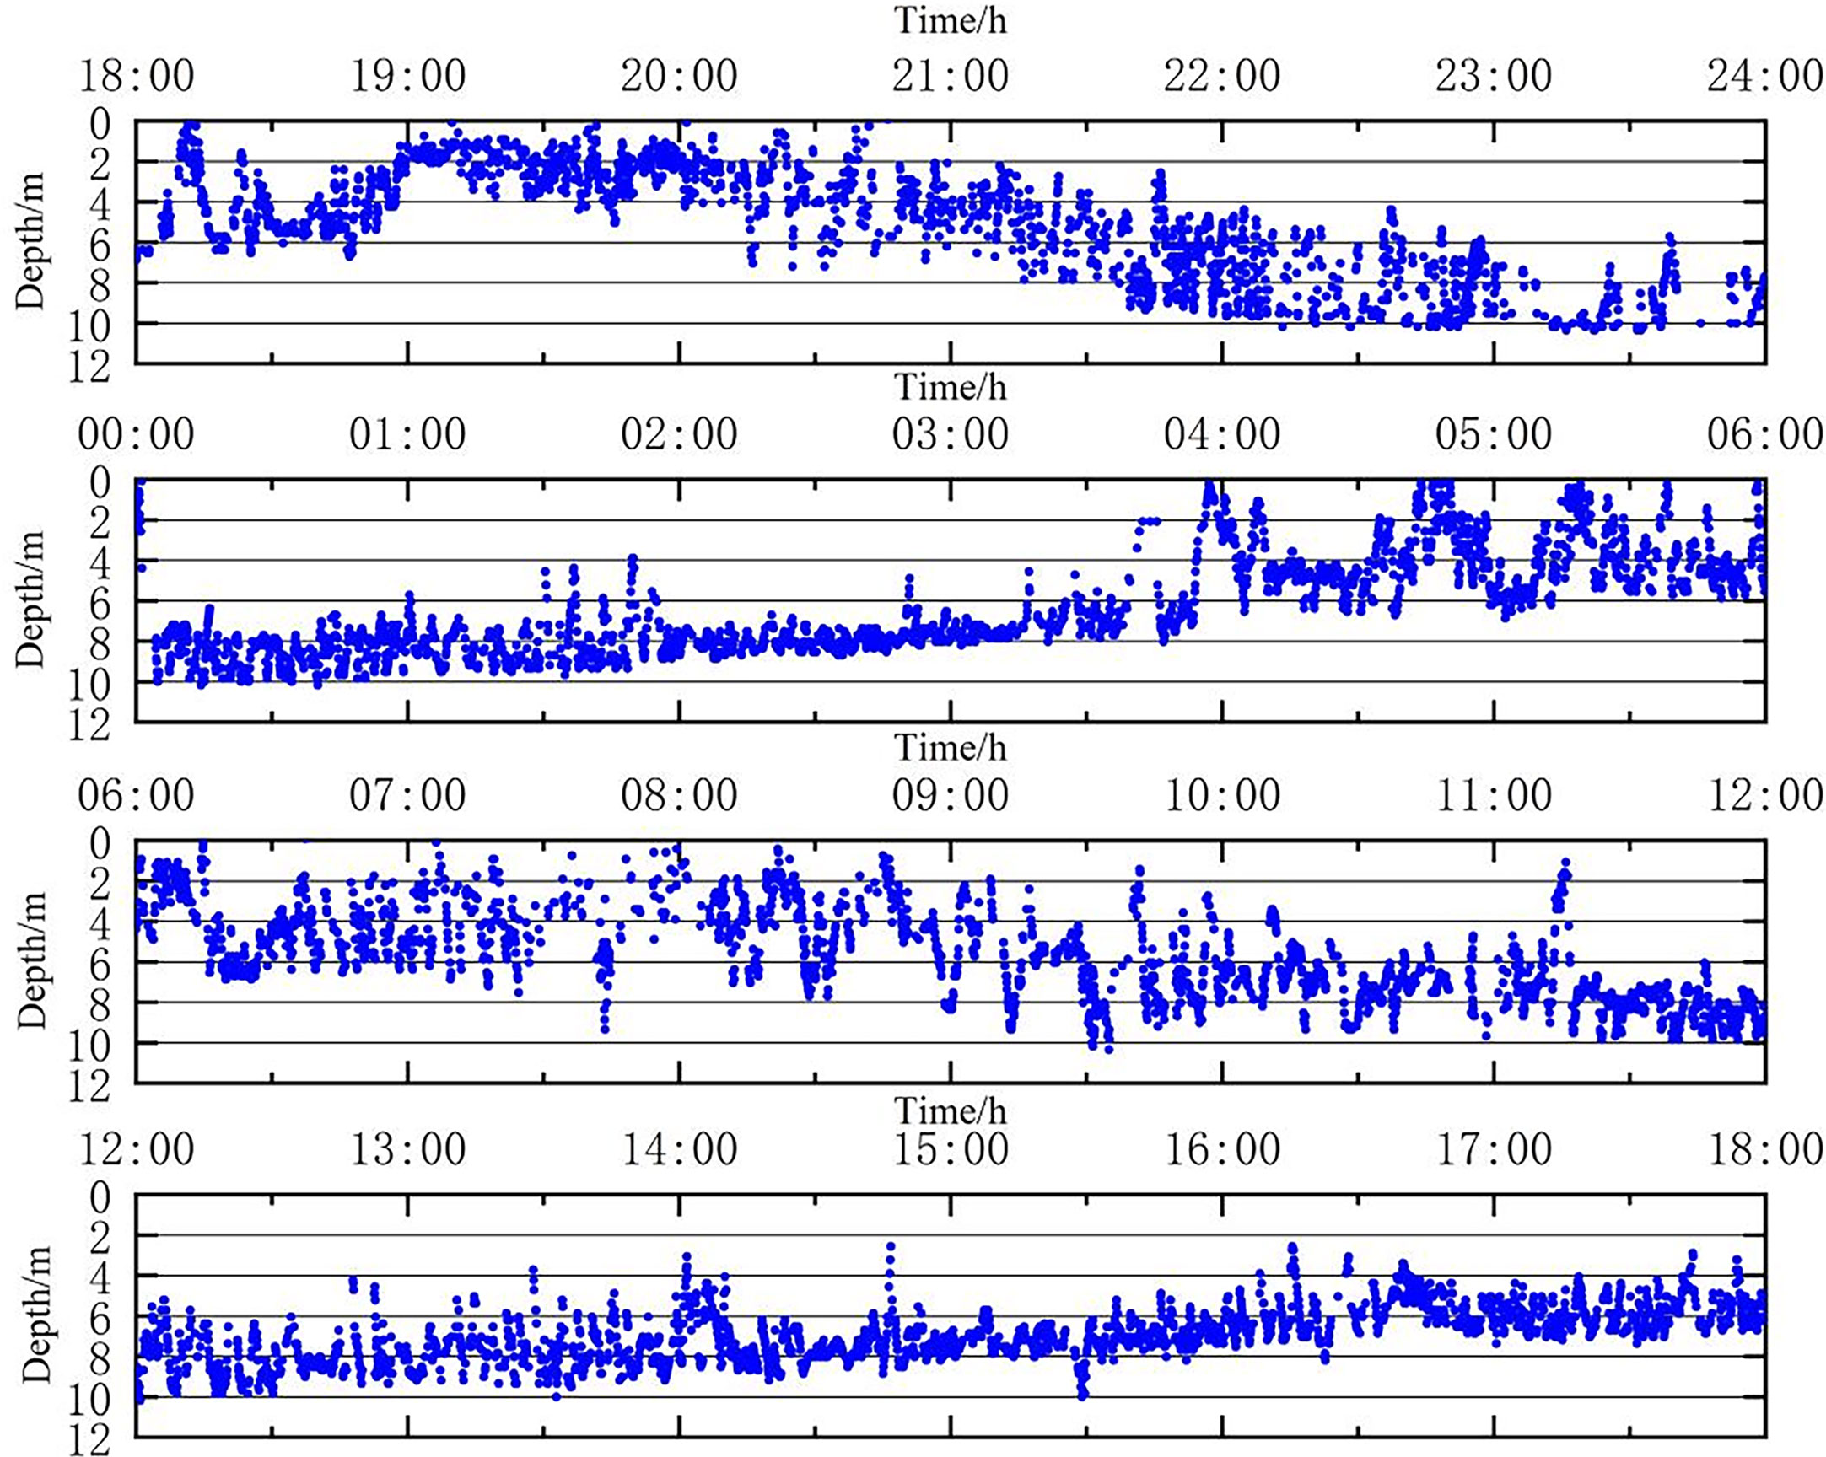Click the 06:00 label above the second chart
This screenshot has height=1457, width=1826.
pos(1765,434)
